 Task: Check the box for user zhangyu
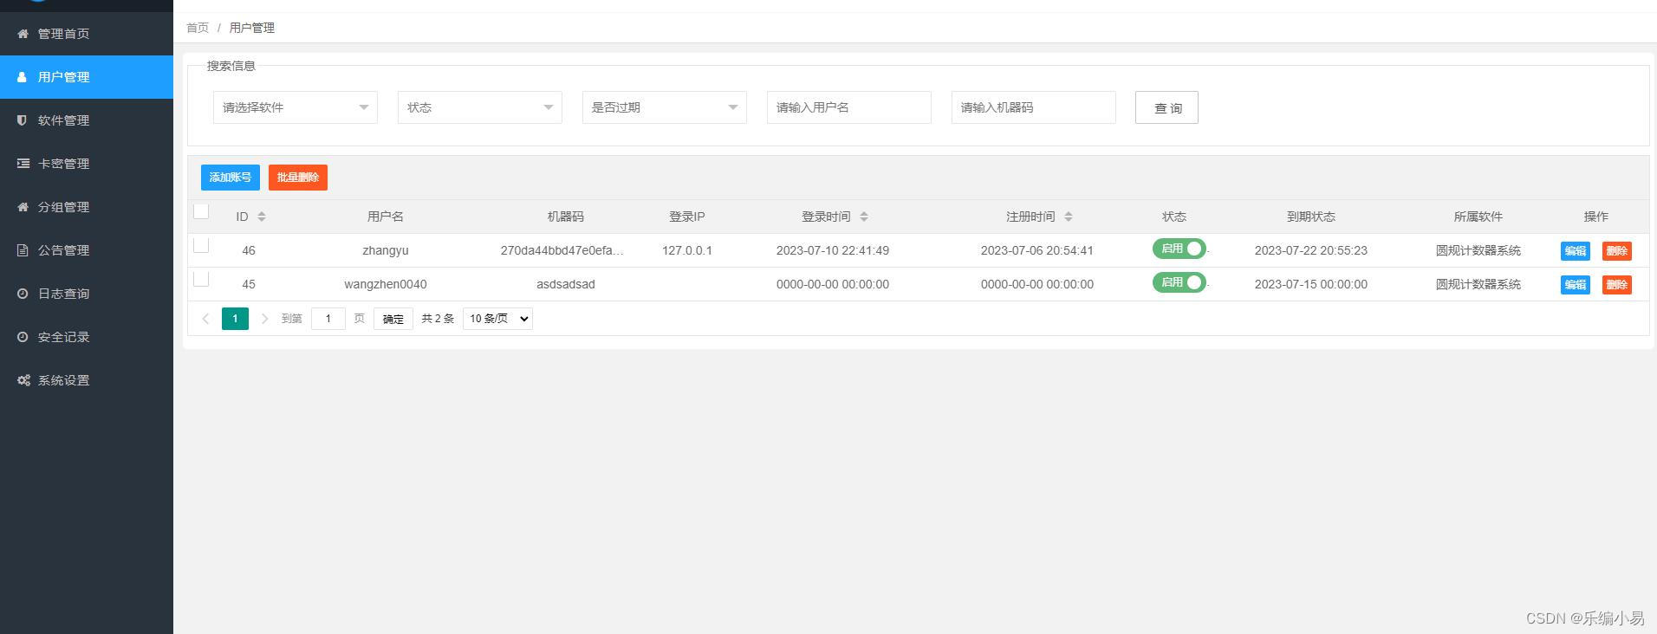(x=201, y=245)
